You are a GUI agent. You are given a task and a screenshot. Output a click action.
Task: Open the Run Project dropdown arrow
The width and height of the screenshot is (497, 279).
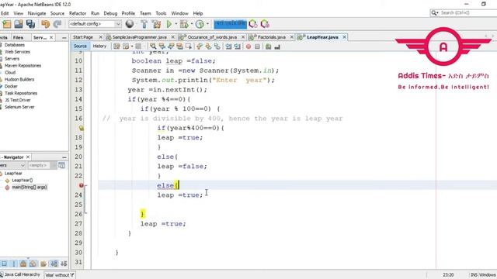pyautogui.click(x=176, y=24)
